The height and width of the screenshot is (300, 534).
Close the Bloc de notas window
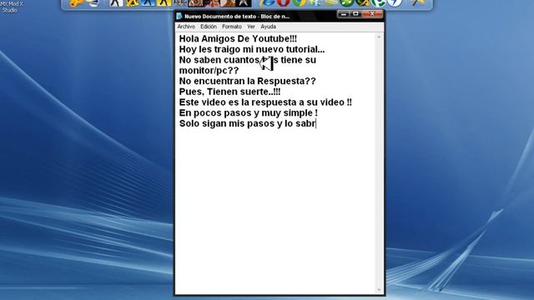point(372,14)
